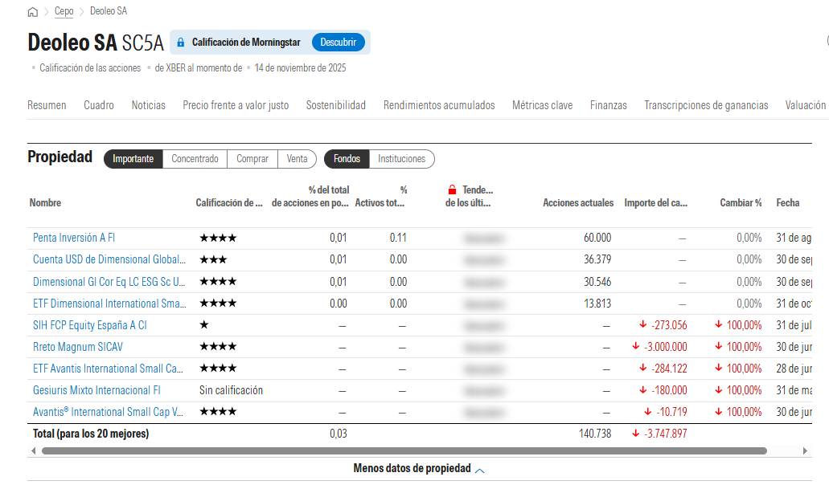The image size is (829, 489).
Task: Click the Cepo breadcrumb link
Action: point(64,11)
